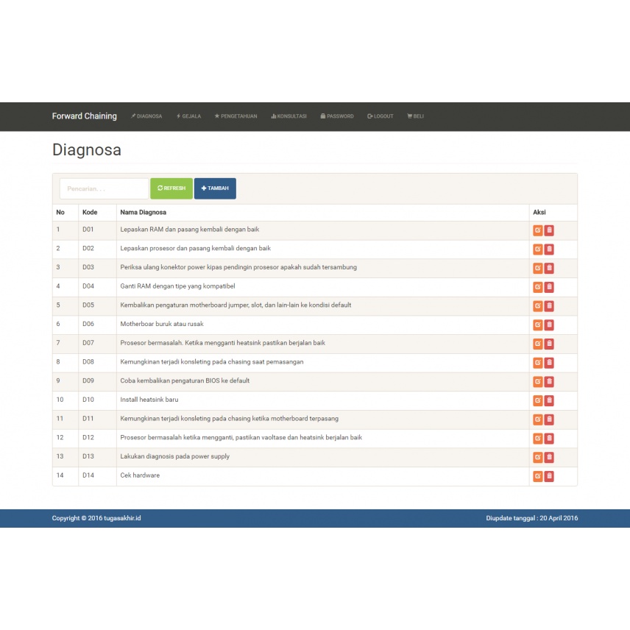Edit the D07 diagnosis entry
Viewport: 630px width, 630px height.
pos(537,344)
